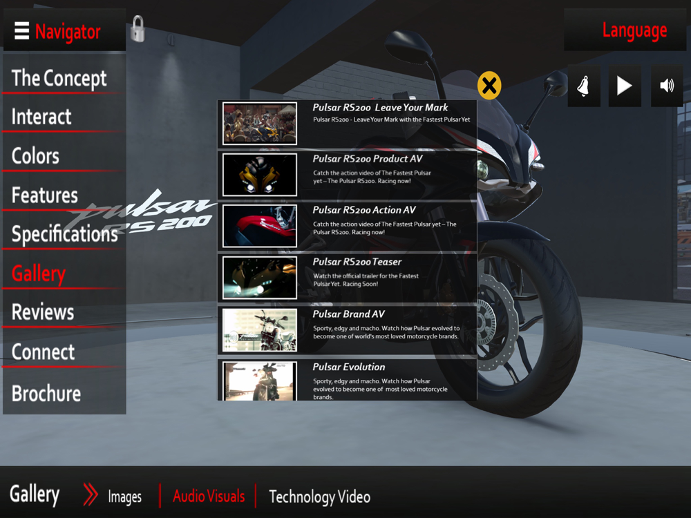Open Connect menu item
Viewport: 691px width, 518px height.
coord(64,352)
